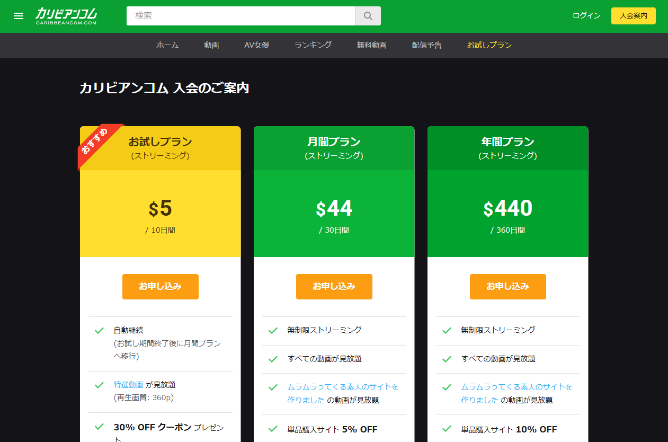This screenshot has width=668, height=442.
Task: Click the $44 price
Action: click(x=334, y=209)
